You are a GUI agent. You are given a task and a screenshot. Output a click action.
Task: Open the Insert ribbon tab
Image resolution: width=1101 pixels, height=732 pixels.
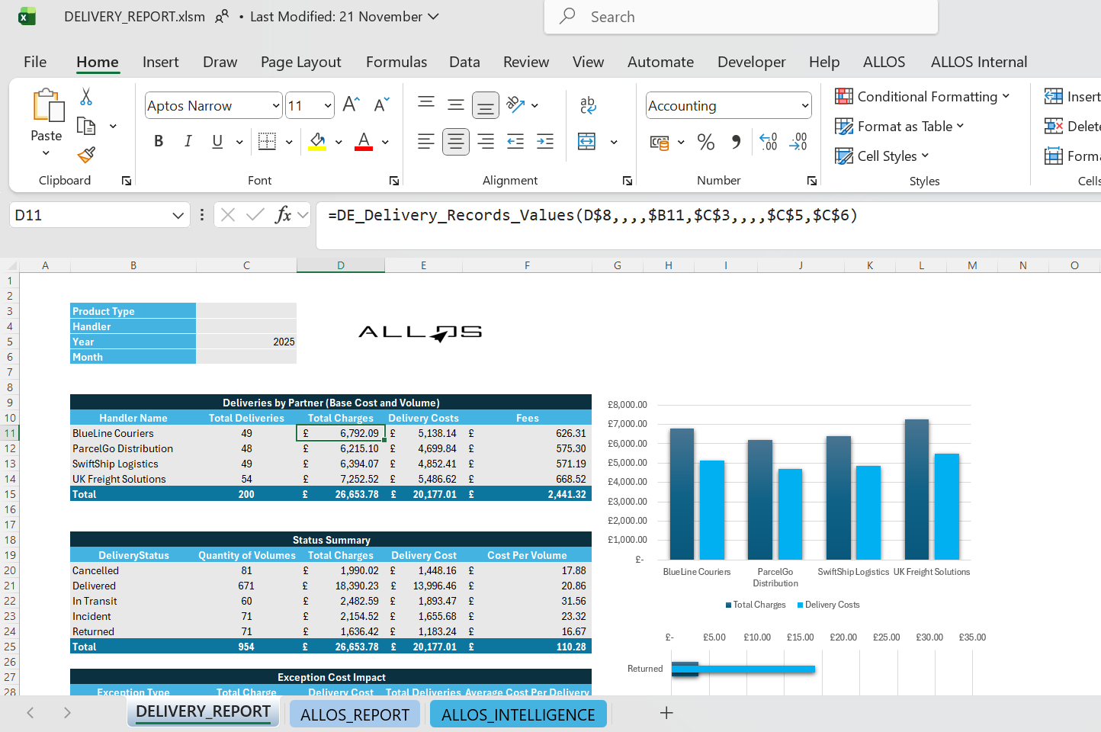[x=160, y=62]
